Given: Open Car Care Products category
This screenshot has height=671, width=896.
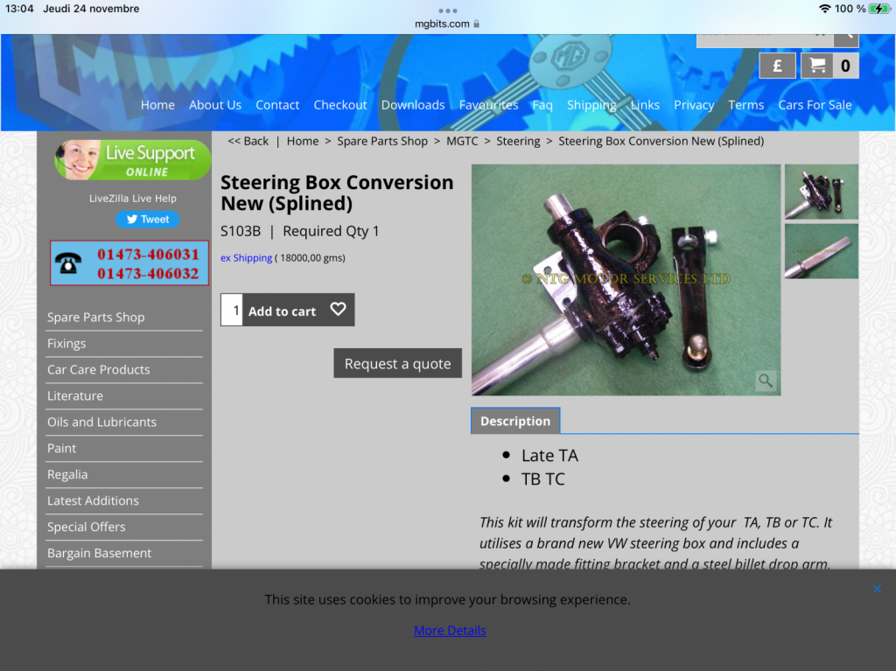Looking at the screenshot, I should click(98, 370).
